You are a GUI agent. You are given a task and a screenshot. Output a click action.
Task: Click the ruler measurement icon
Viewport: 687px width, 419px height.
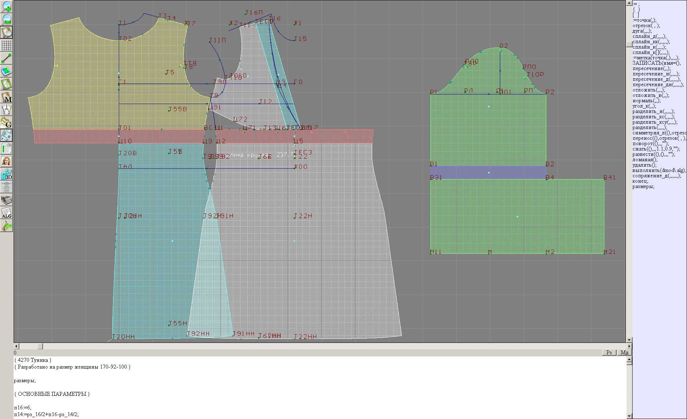coord(6,135)
